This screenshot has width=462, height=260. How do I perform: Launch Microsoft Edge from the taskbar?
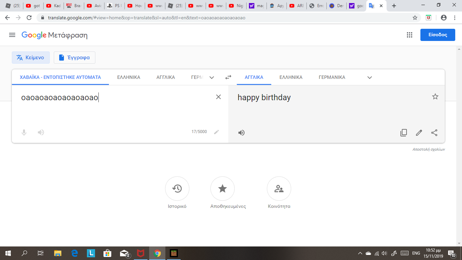coord(74,253)
